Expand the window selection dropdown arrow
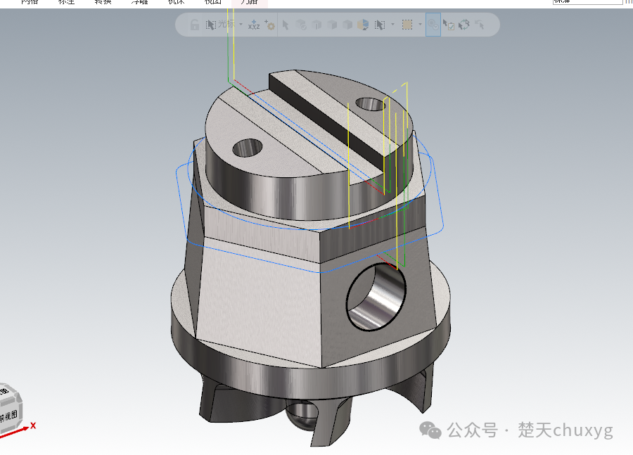633x455 pixels. click(421, 25)
